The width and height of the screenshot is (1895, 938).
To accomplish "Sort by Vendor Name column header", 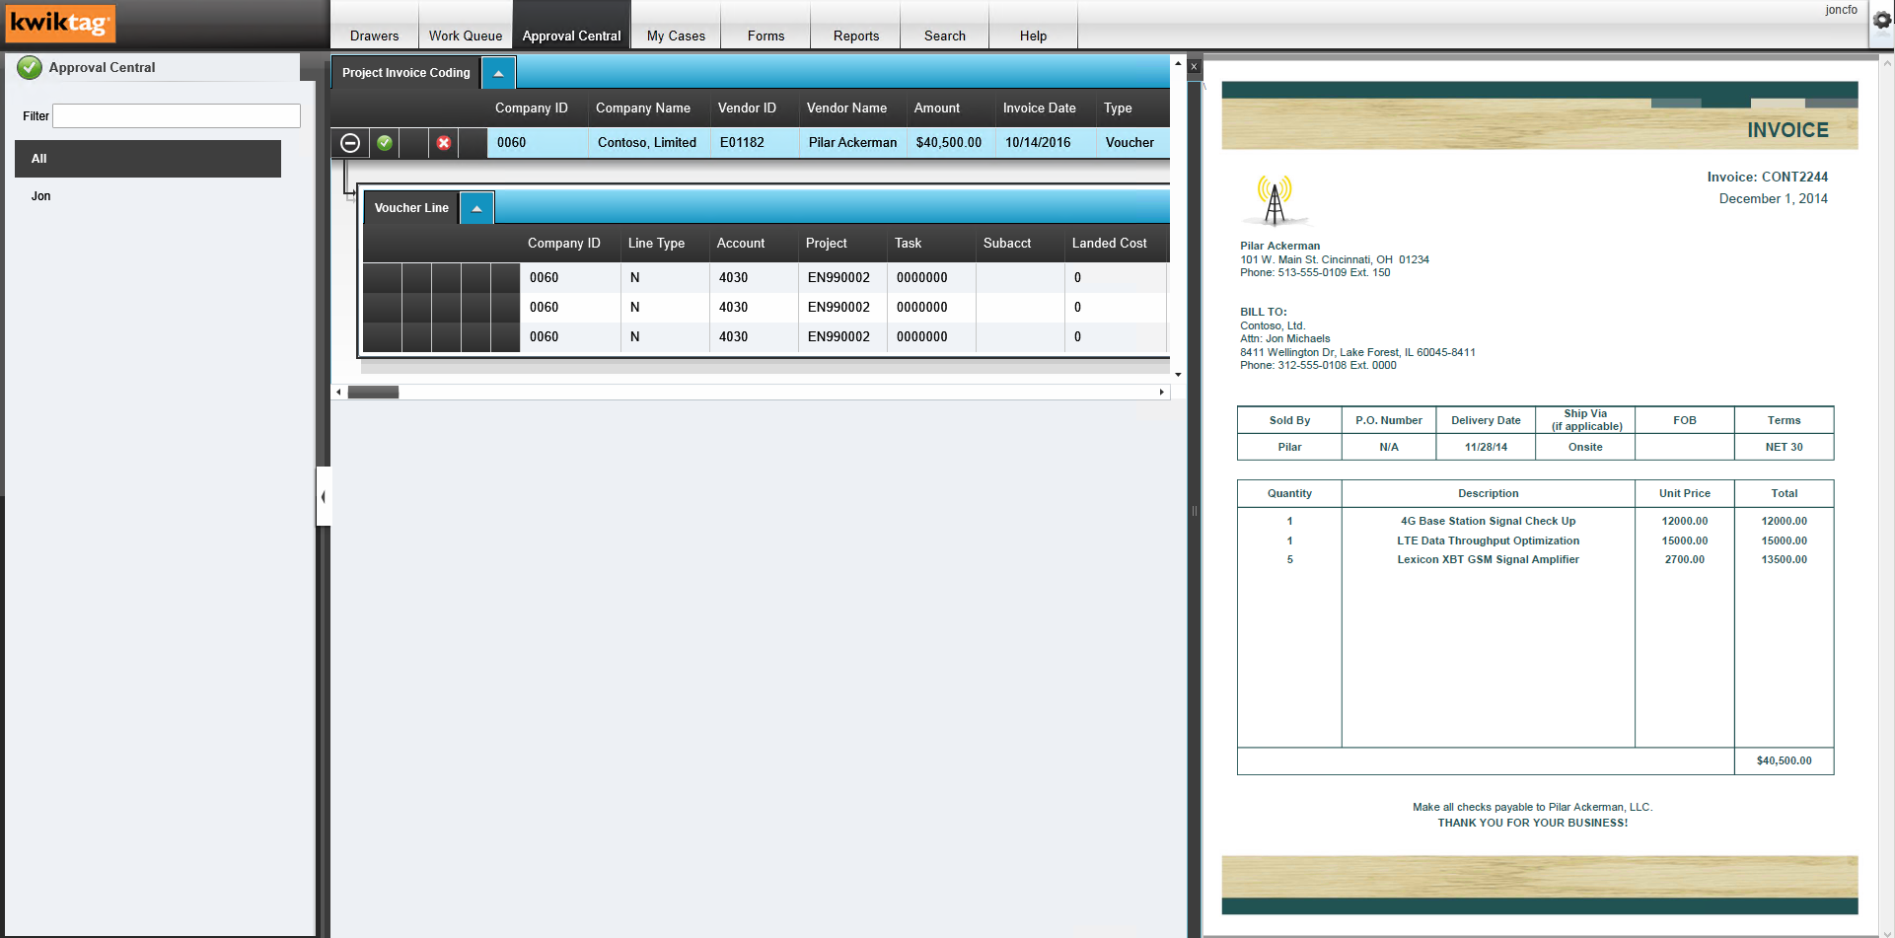I will (846, 108).
